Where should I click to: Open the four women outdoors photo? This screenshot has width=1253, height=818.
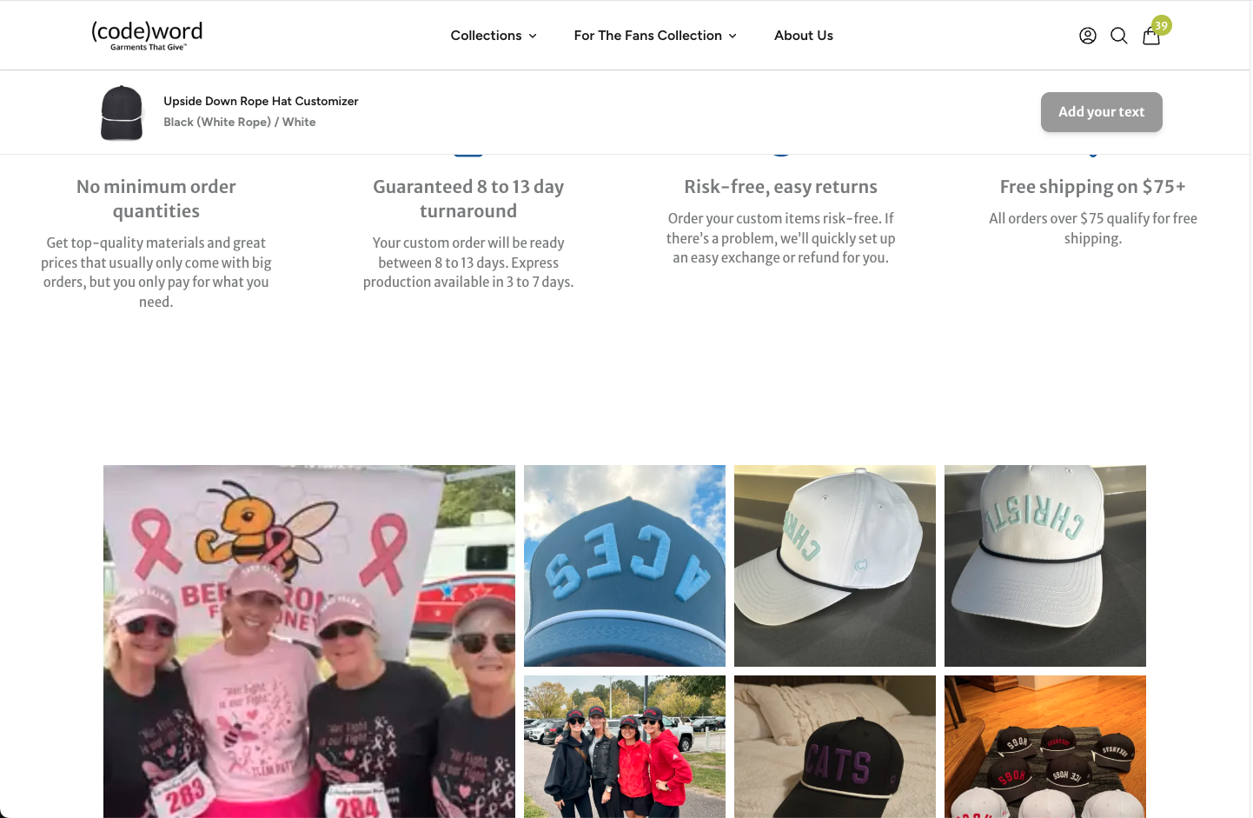625,747
